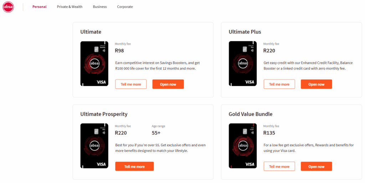Open the Personal banking tab
This screenshot has height=183, width=365.
[39, 7]
